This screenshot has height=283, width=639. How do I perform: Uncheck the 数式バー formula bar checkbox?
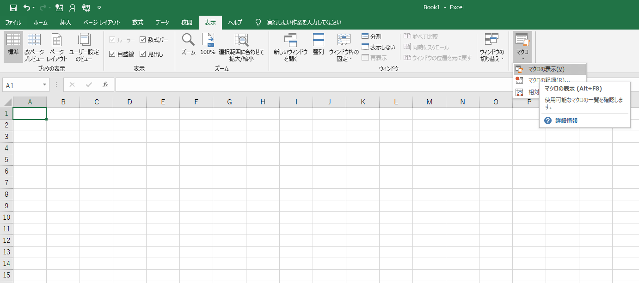143,40
